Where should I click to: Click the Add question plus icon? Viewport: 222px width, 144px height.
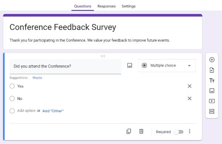(212, 60)
